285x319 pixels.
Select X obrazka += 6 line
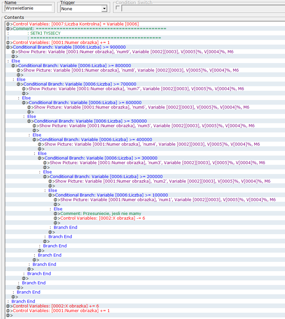coord(52,306)
